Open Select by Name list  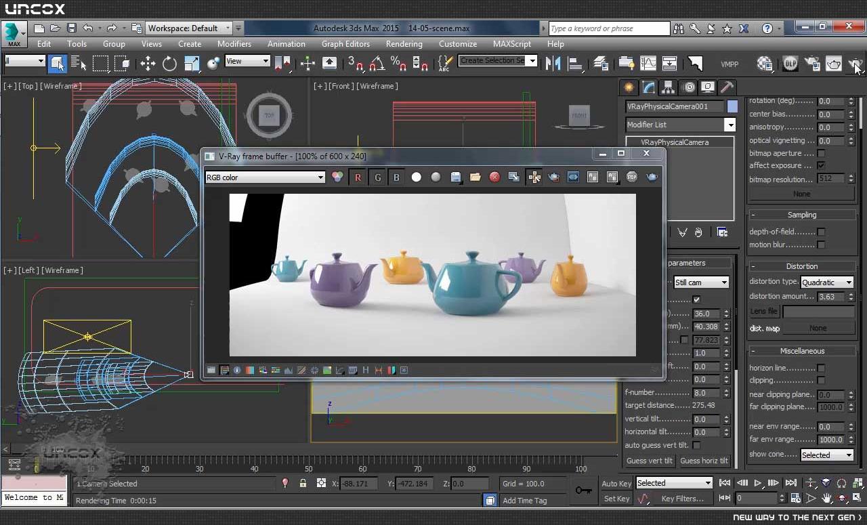pos(79,64)
